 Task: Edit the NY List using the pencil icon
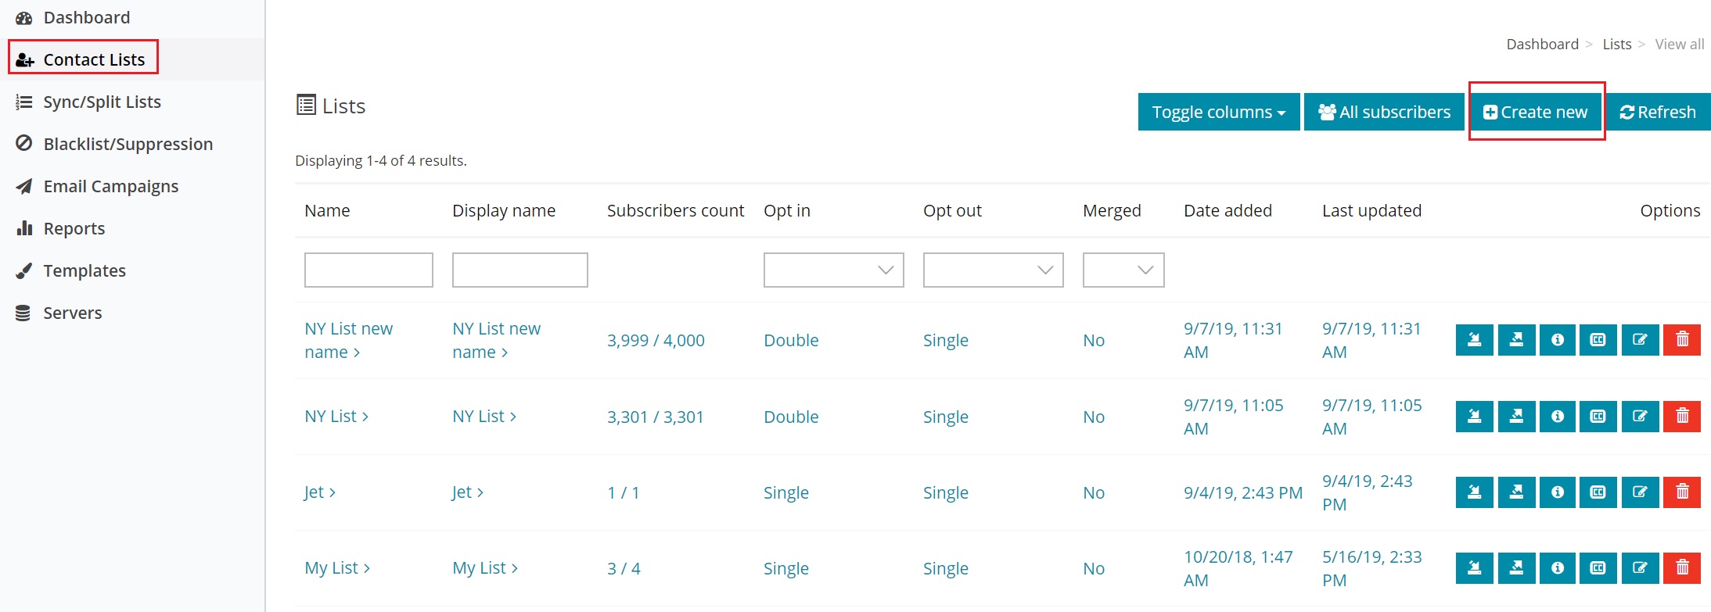pos(1640,417)
